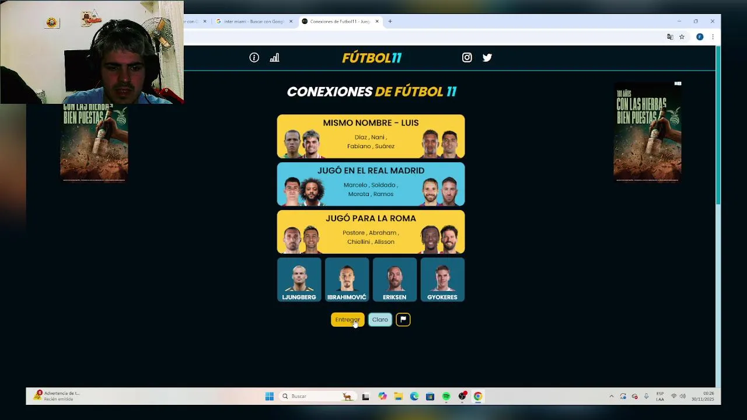Viewport: 747px width, 420px height.
Task: Open the Chrome profile avatar
Action: pyautogui.click(x=700, y=37)
